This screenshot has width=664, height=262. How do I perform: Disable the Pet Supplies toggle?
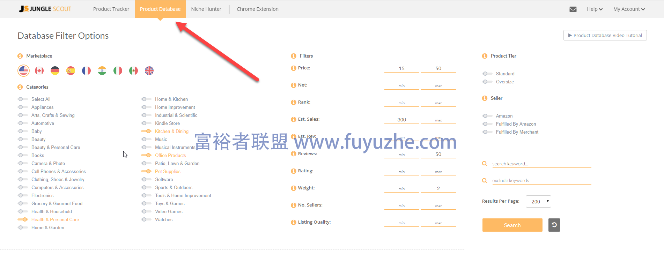pos(146,171)
